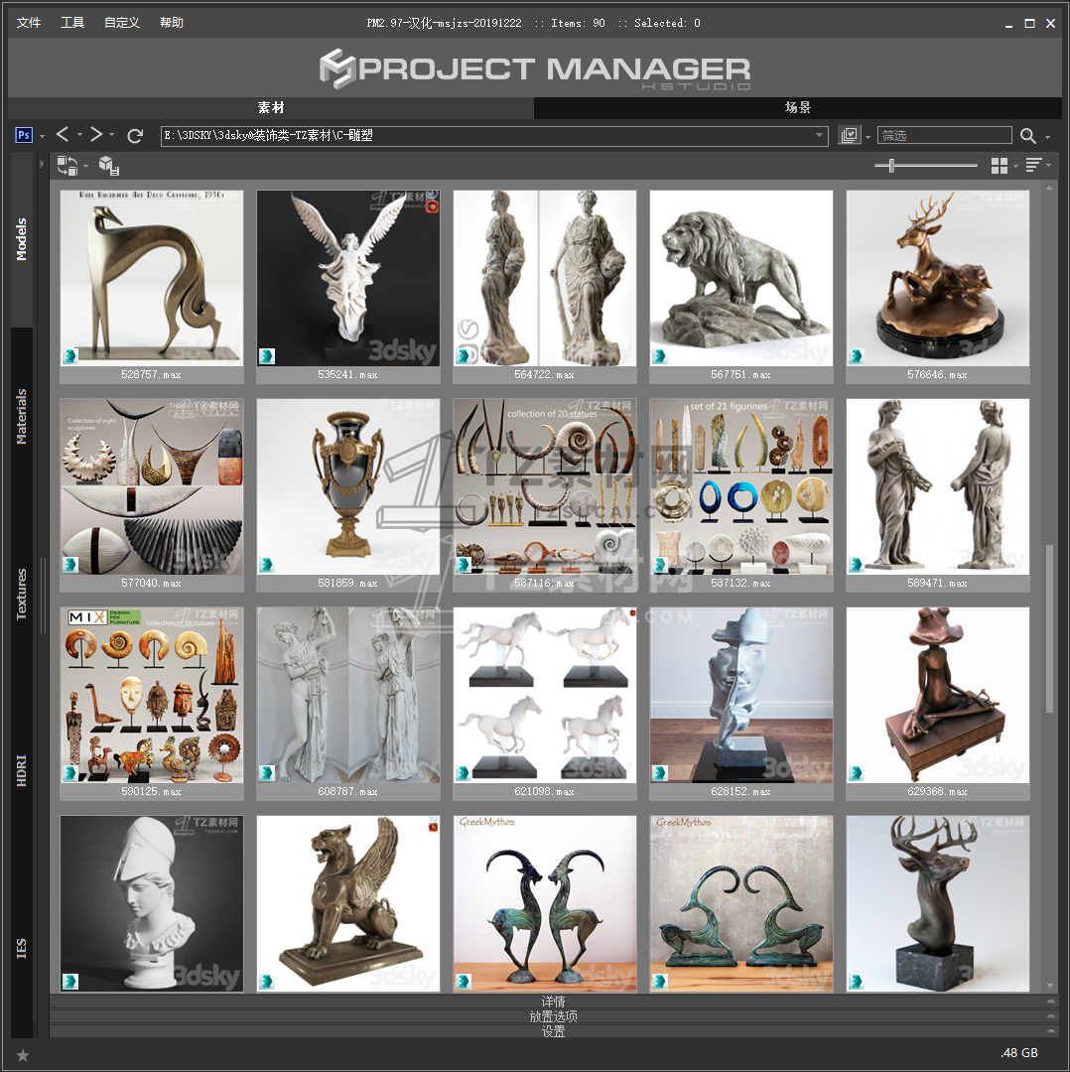Open the 工具 menu
Screen dimensions: 1070x1072
pyautogui.click(x=72, y=23)
